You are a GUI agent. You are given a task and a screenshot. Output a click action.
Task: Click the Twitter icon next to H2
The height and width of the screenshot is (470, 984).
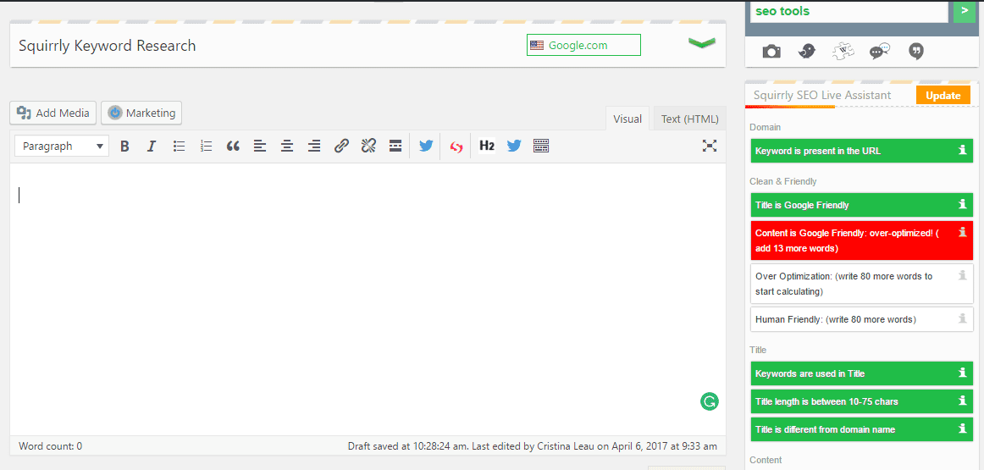pyautogui.click(x=514, y=147)
